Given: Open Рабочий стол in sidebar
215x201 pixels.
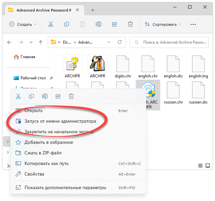Looking at the screenshot, I should pos(30,78).
